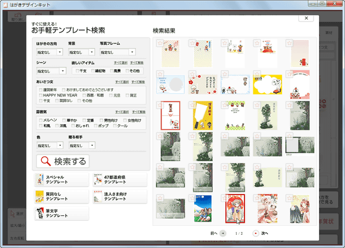Check the 賀正 checkbox
Viewport: 345px width, 248px height.
coord(128,95)
